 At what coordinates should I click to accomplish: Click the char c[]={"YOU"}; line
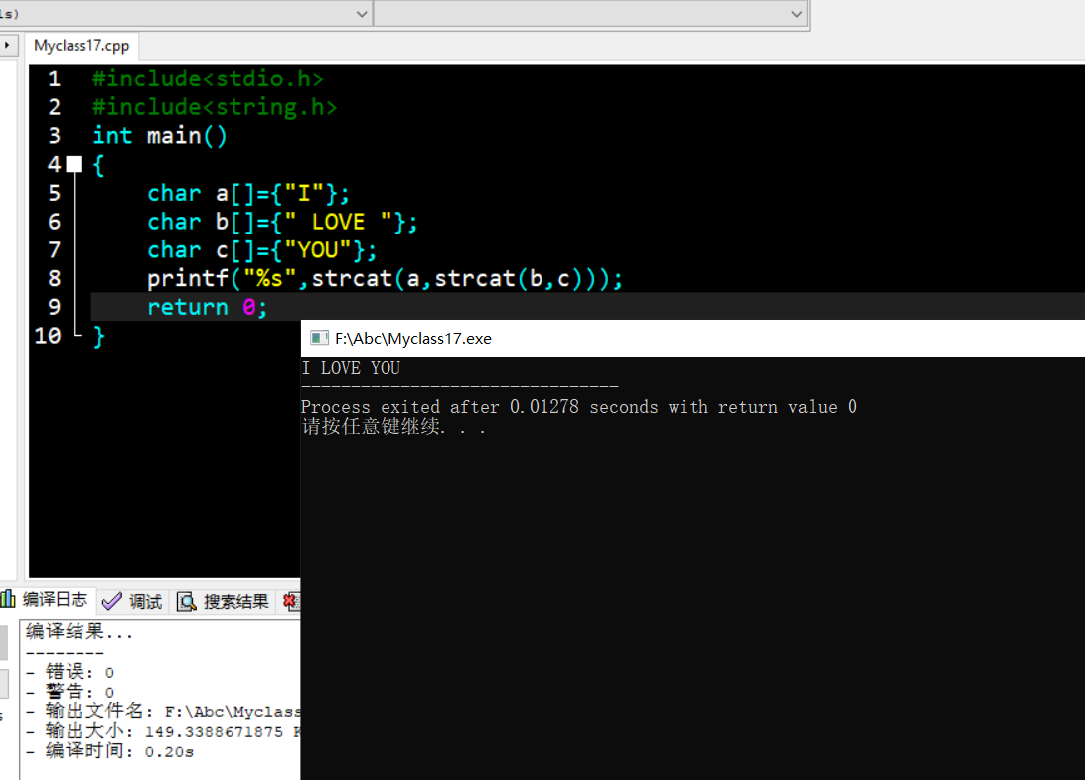click(x=262, y=249)
